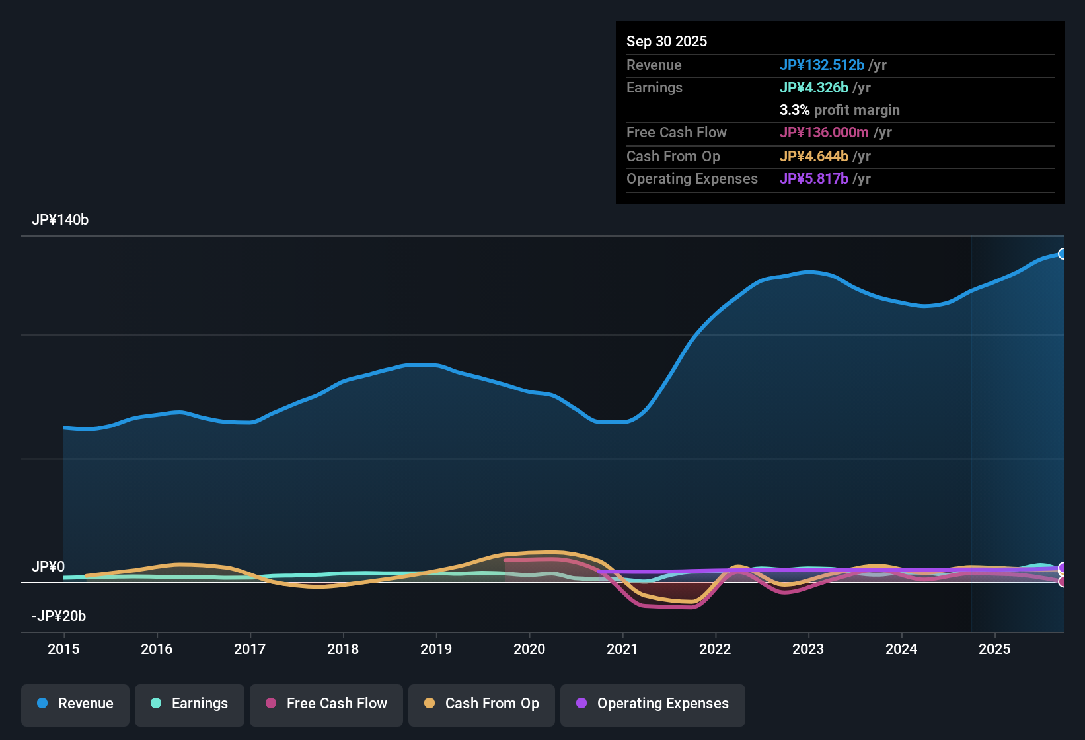Screen dimensions: 1085x740
Task: Click the Sep 30 2025 tooltip header
Action: pyautogui.click(x=667, y=41)
